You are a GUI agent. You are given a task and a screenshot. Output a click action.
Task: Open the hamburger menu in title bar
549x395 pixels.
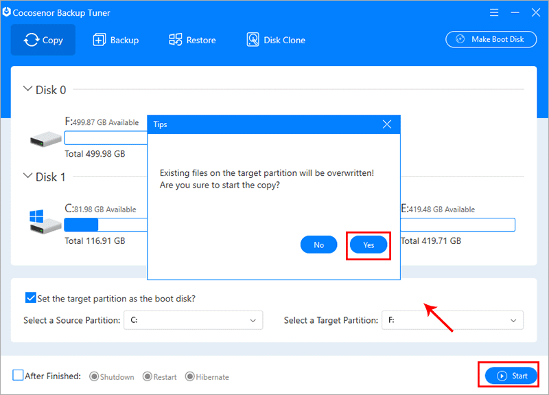click(x=493, y=12)
